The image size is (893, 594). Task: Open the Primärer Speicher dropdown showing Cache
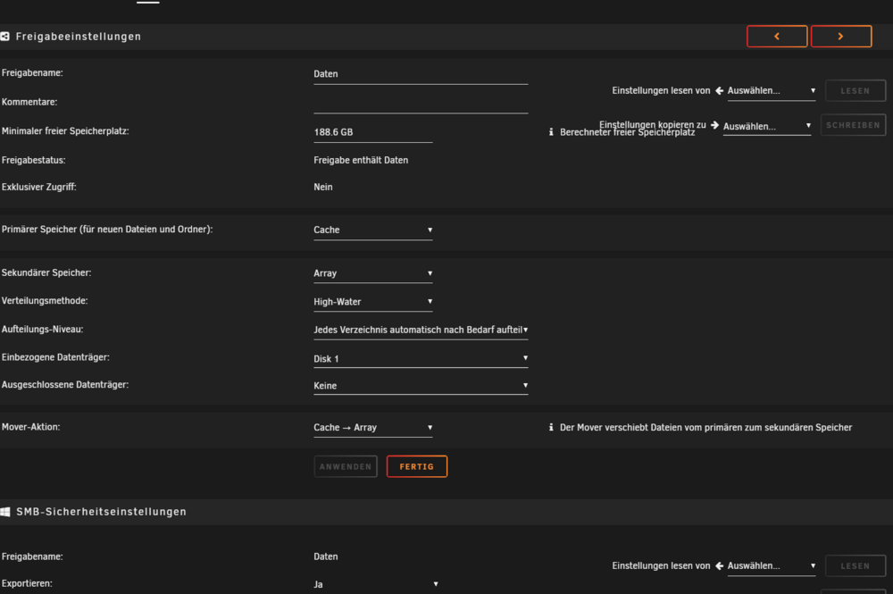point(373,230)
